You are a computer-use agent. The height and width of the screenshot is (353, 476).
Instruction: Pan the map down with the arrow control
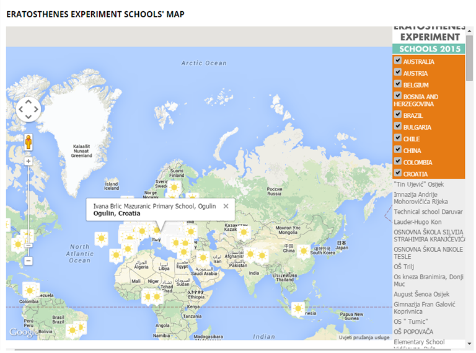(x=29, y=117)
